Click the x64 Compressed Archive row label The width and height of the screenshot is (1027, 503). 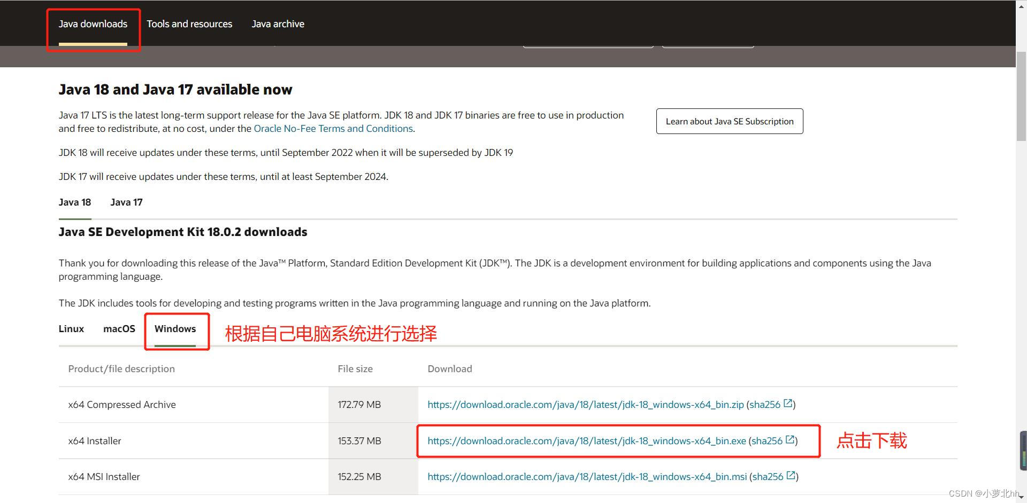pyautogui.click(x=122, y=405)
